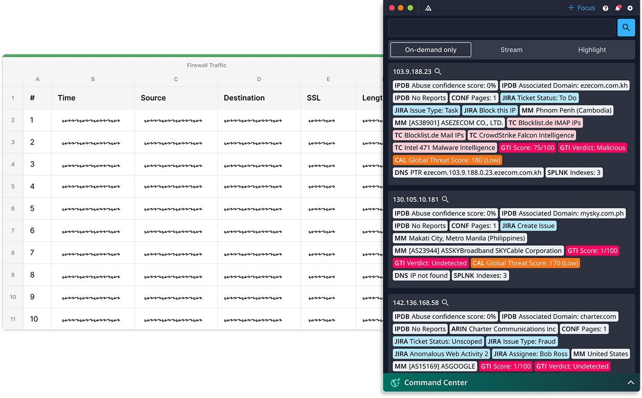Click the search input field

pos(501,28)
